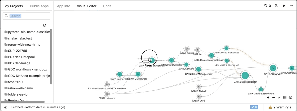Open GDC DNAseq example project folder
The image size is (297, 111).
click(x=27, y=76)
